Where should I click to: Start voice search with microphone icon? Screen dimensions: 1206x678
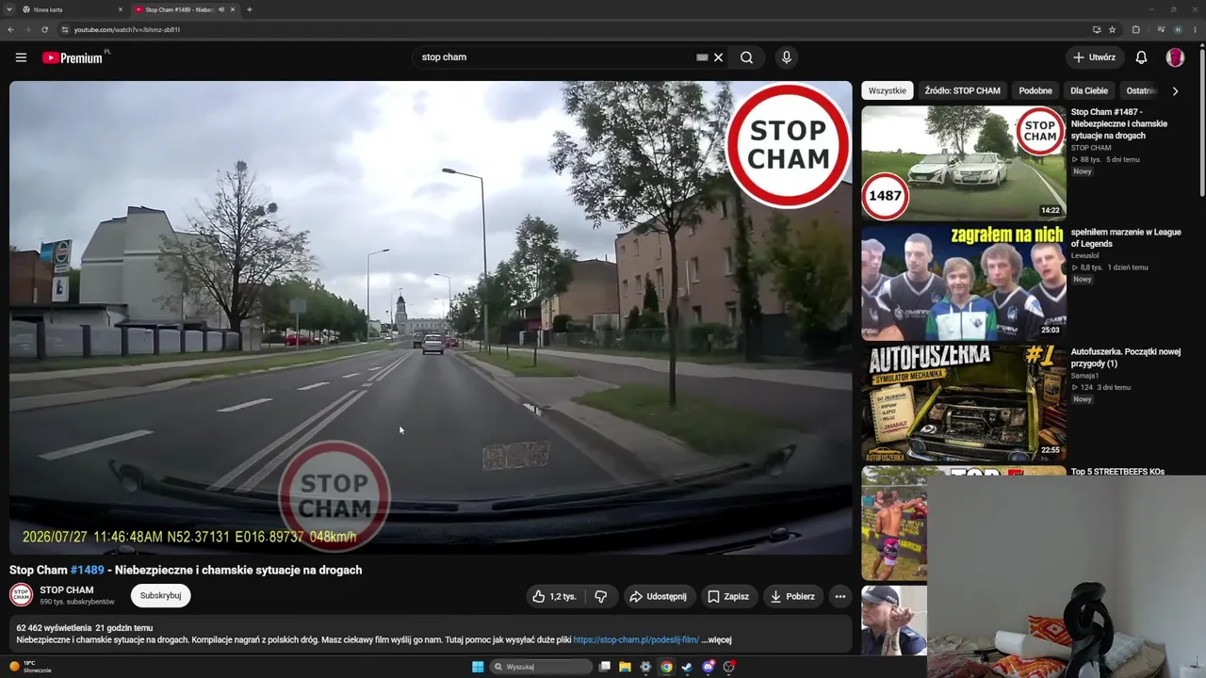pyautogui.click(x=787, y=57)
